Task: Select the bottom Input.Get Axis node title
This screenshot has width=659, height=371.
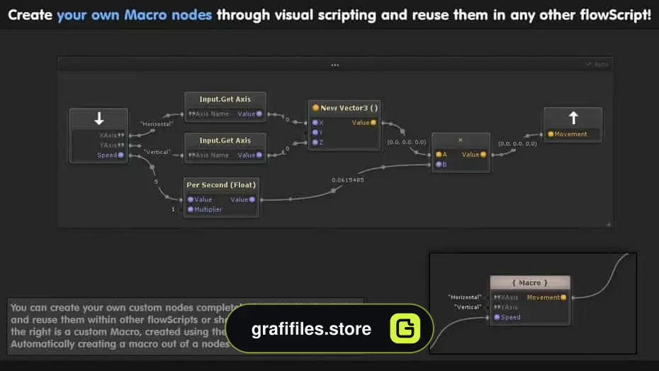Action: 225,140
